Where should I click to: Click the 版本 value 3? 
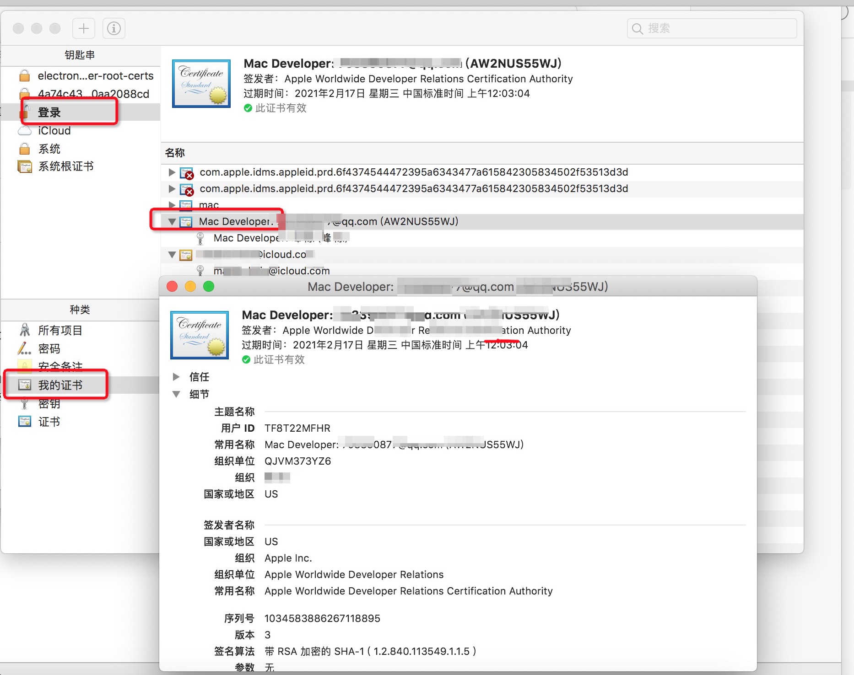[268, 635]
